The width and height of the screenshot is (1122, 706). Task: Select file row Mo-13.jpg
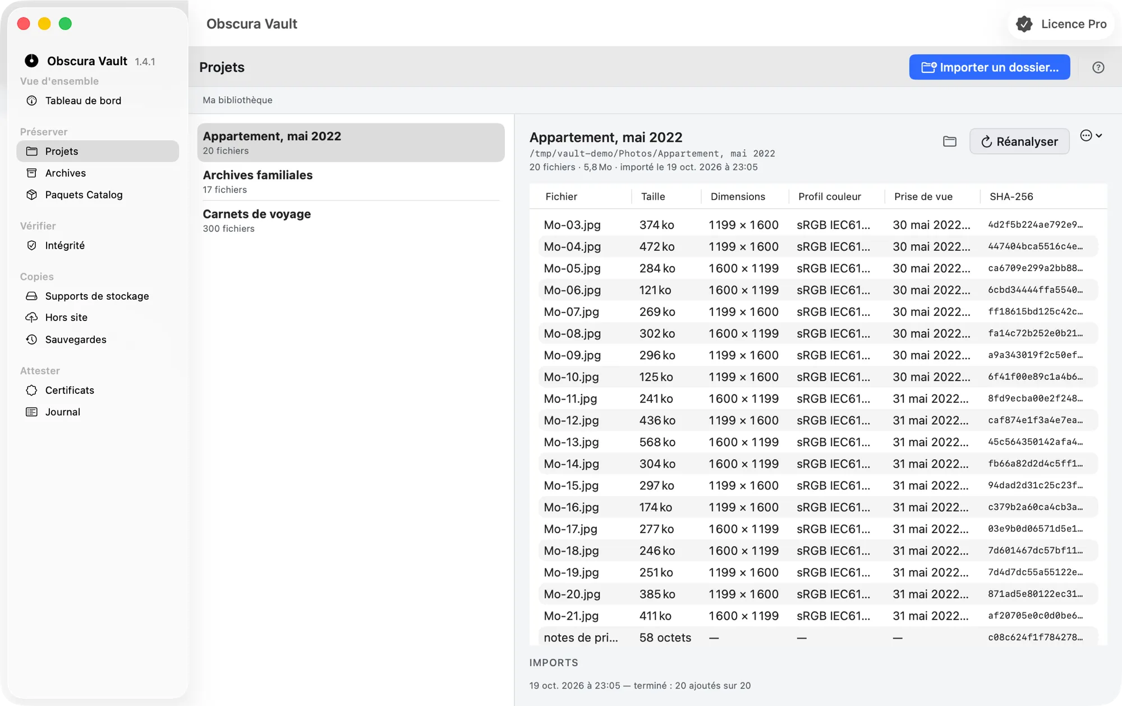tap(818, 442)
